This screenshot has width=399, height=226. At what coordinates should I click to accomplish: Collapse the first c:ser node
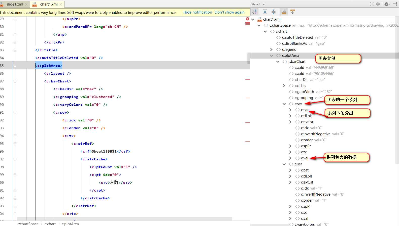click(x=284, y=104)
